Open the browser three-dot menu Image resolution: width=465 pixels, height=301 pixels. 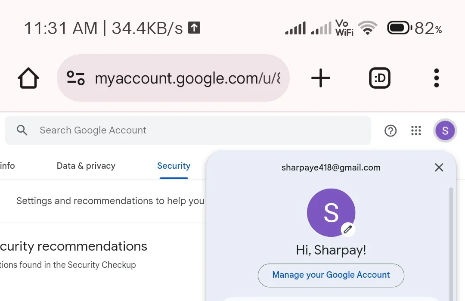pyautogui.click(x=436, y=78)
